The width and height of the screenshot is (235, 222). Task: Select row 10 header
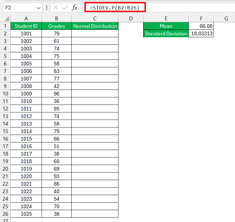click(x=5, y=94)
